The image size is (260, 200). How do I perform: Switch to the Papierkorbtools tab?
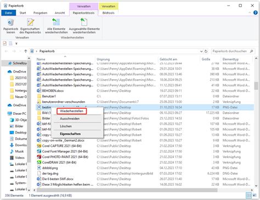83,13
